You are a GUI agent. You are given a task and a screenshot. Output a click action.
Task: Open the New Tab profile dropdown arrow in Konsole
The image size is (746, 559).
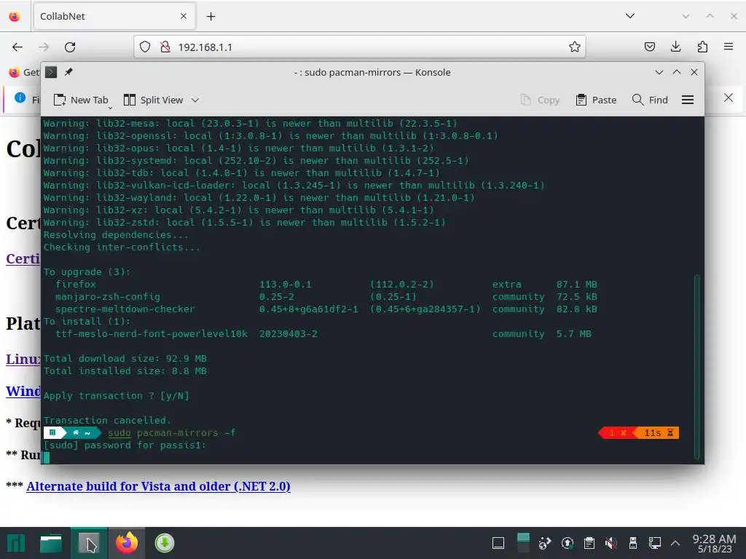[110, 108]
